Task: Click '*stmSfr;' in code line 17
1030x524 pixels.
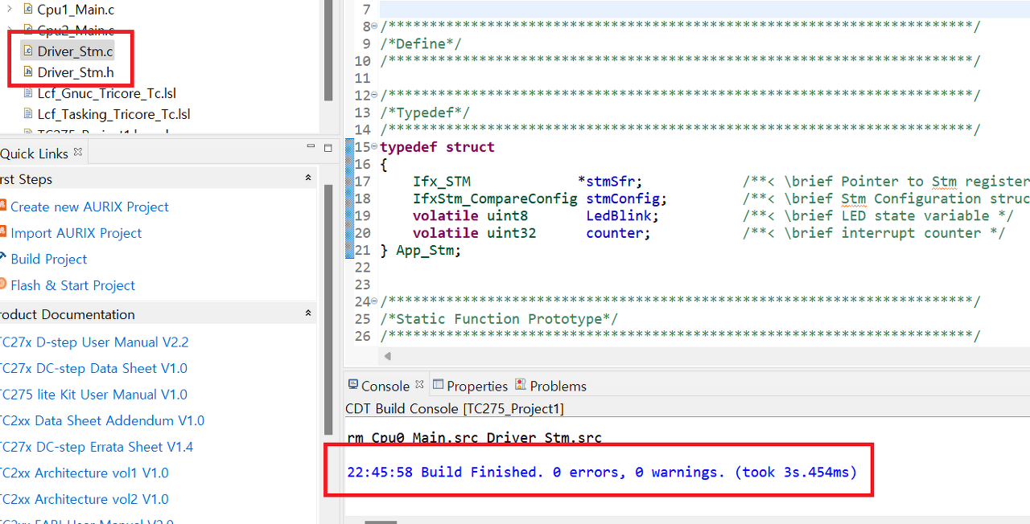Action: coord(610,182)
